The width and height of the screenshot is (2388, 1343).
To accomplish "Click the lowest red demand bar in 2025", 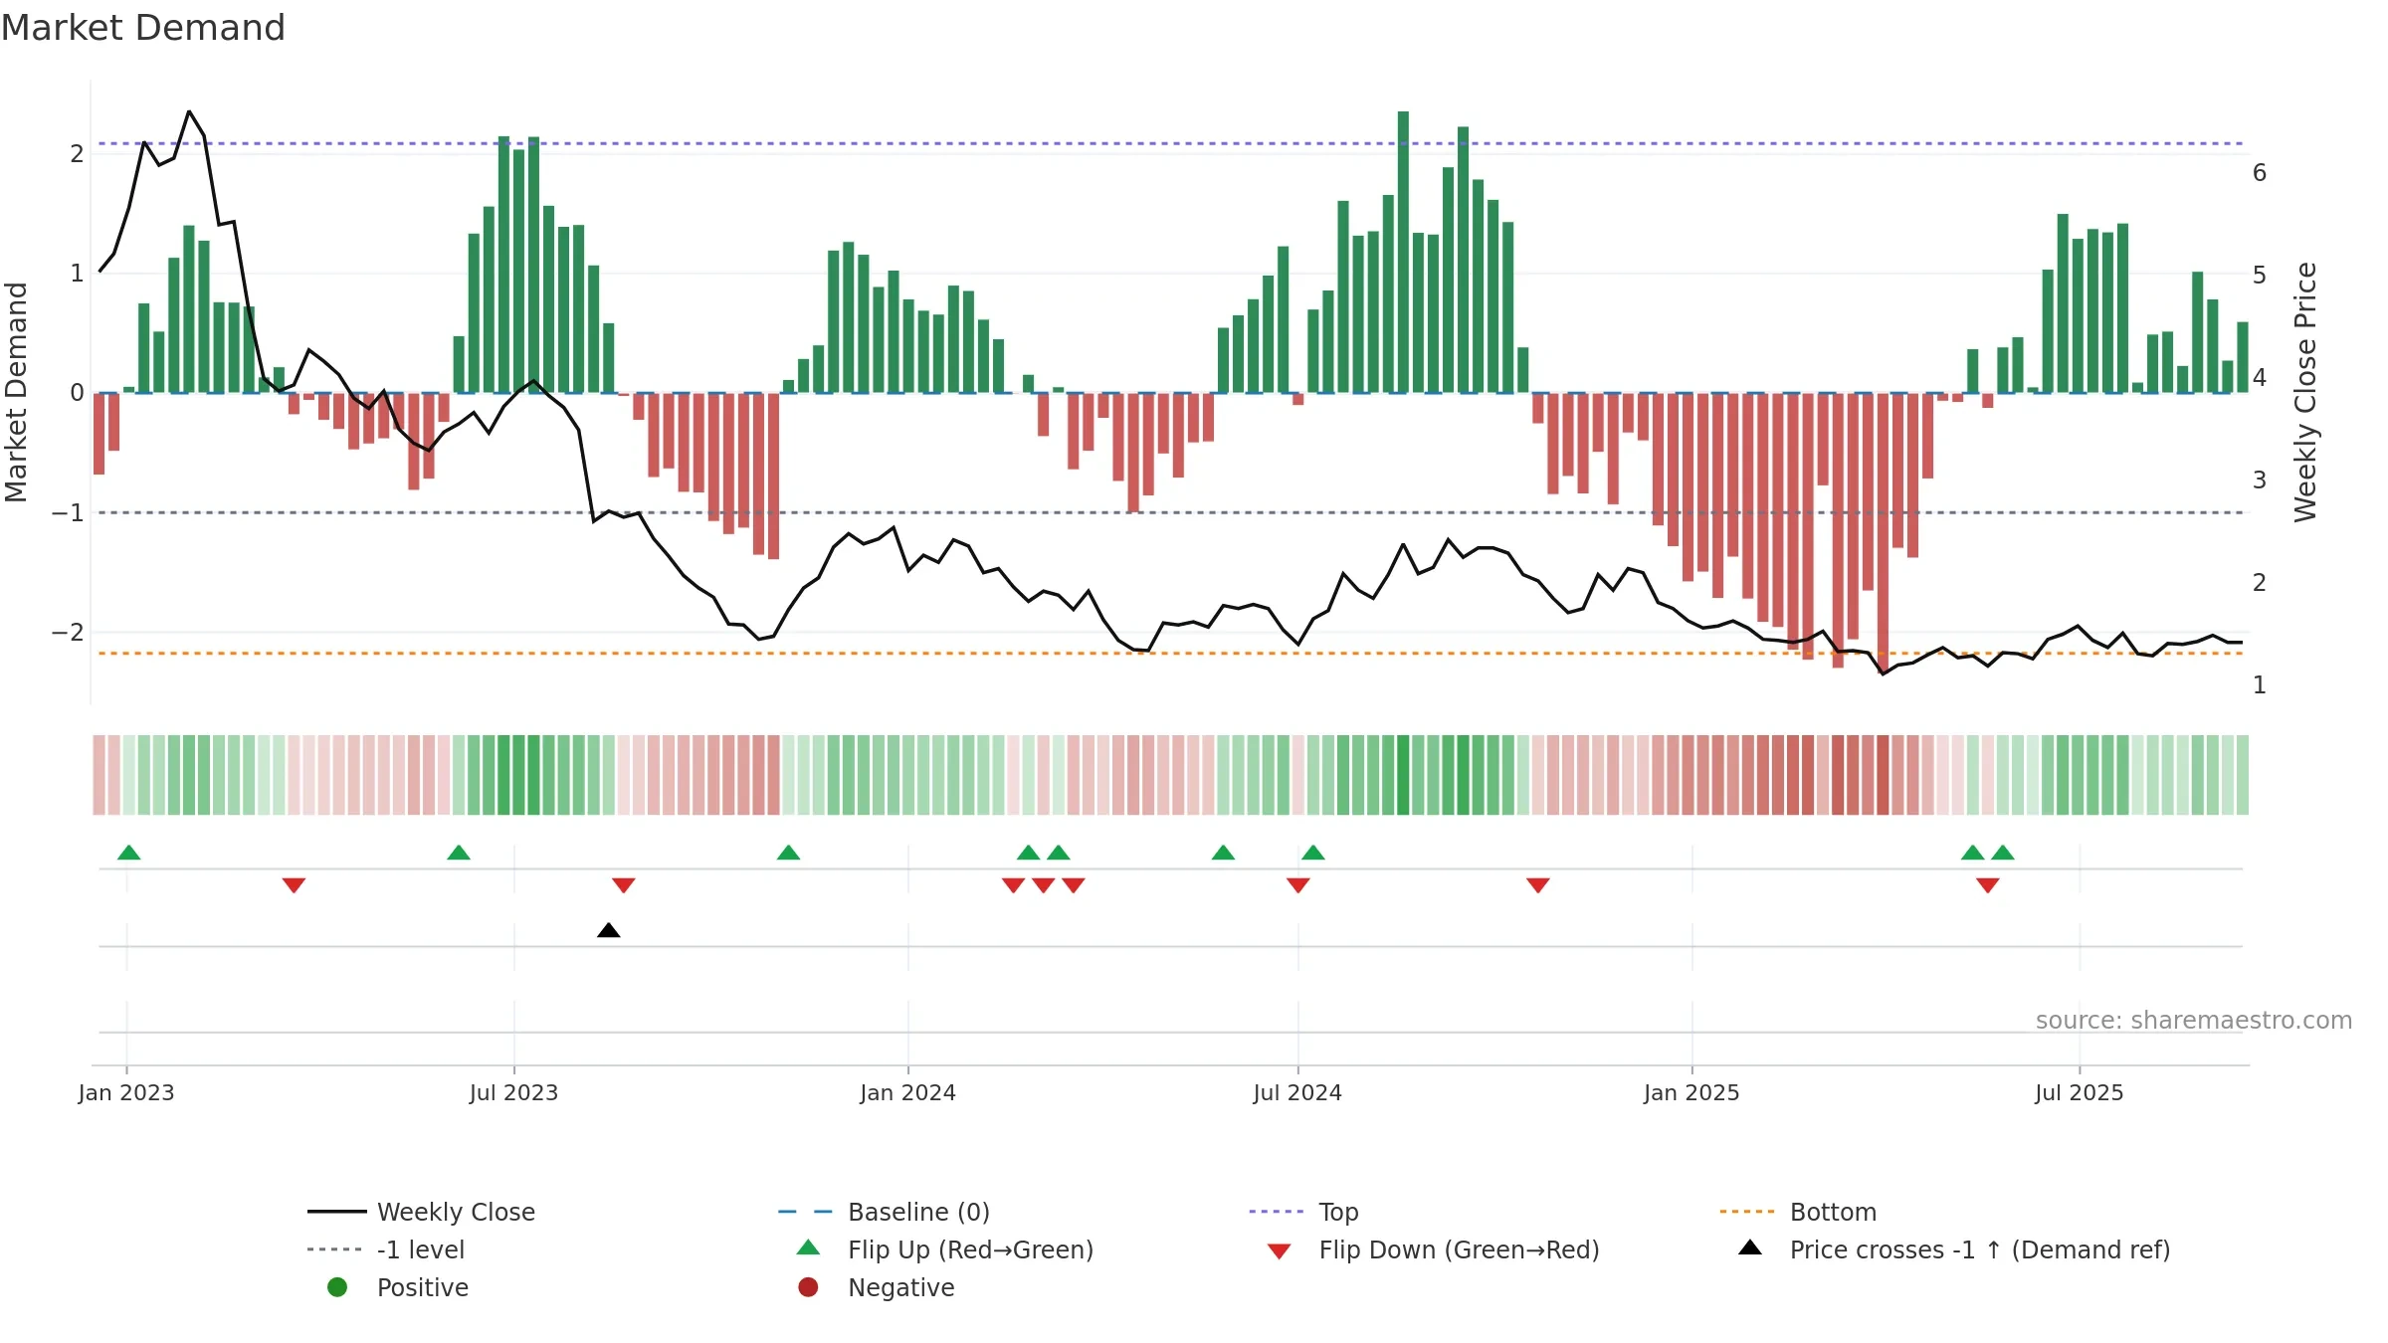I will coord(1883,533).
